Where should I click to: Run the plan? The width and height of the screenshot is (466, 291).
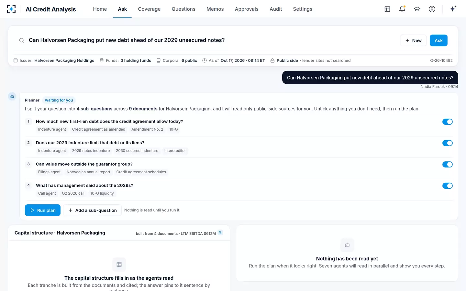[x=43, y=210]
